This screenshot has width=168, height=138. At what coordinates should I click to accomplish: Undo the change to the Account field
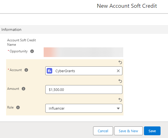[120, 62]
